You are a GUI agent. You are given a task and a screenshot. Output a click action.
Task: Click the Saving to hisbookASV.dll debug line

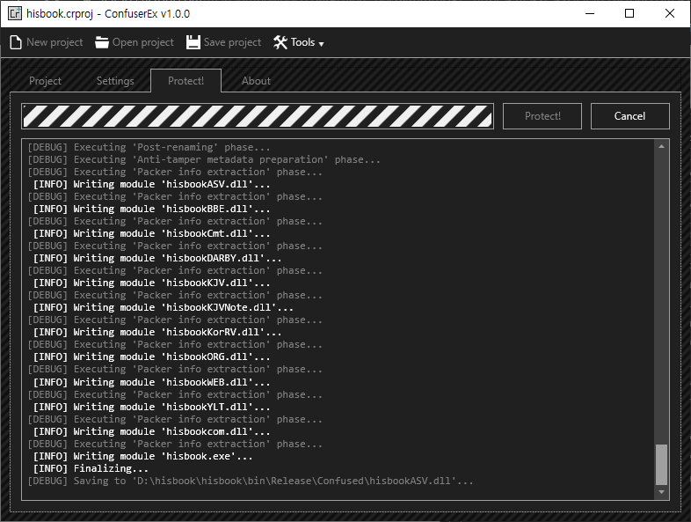(251, 482)
